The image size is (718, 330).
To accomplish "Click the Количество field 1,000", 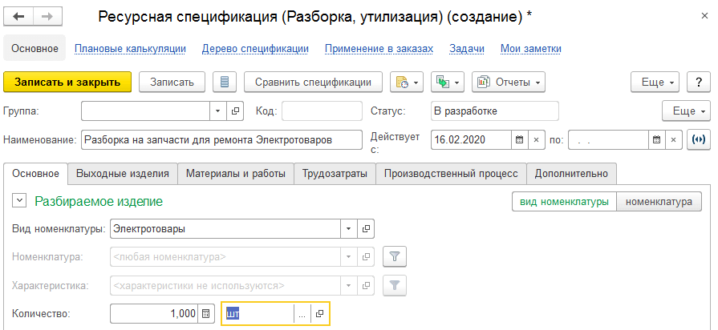I will click(x=154, y=313).
